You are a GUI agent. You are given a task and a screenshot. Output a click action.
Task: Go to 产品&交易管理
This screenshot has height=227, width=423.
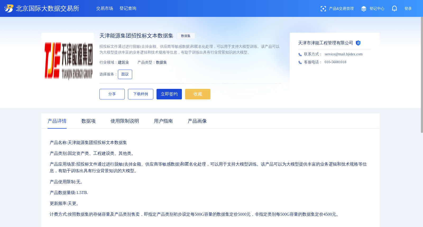pyautogui.click(x=341, y=9)
